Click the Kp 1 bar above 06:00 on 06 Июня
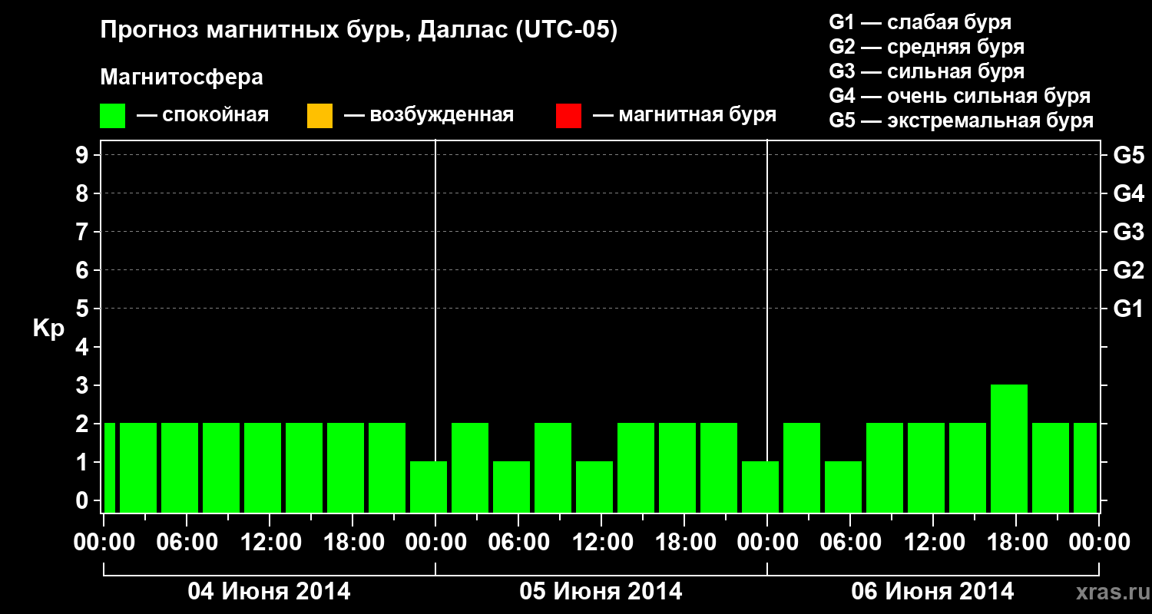The height and width of the screenshot is (614, 1152). tap(843, 487)
